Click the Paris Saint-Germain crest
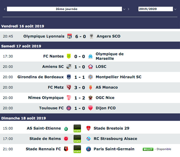This screenshot has width=180, height=157. 88,149
